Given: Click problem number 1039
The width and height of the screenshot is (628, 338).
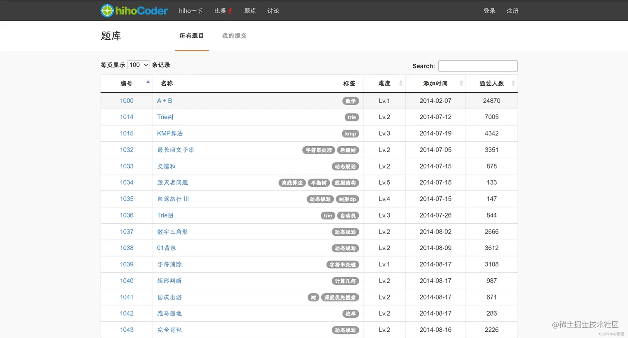Looking at the screenshot, I should 127,264.
